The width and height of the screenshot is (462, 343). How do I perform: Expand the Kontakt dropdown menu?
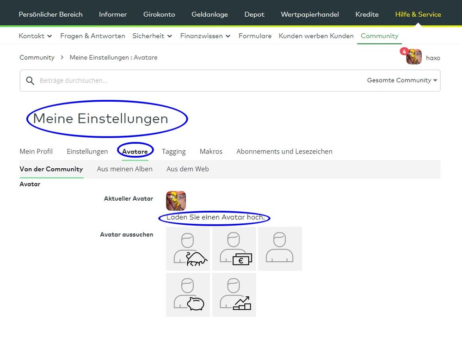coord(35,36)
